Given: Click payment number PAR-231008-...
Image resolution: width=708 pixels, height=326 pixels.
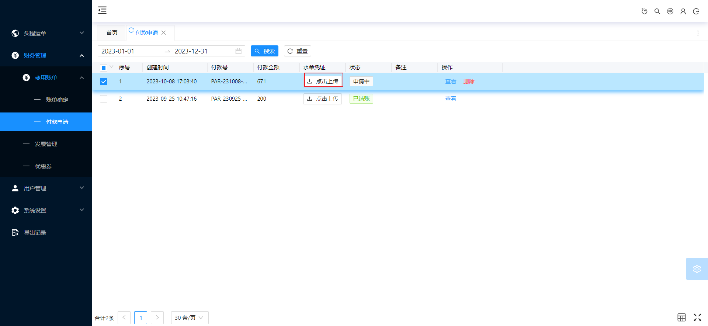Looking at the screenshot, I should tap(229, 81).
